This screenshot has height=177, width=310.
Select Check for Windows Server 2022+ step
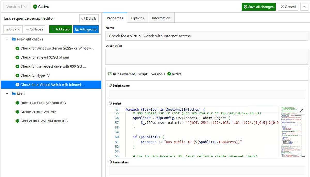coord(51,48)
